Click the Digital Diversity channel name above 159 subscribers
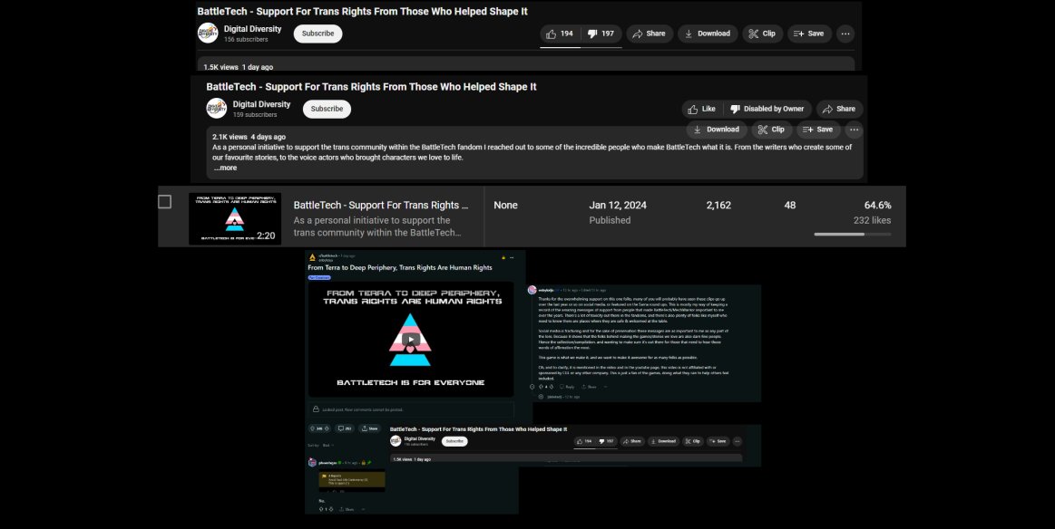This screenshot has width=1055, height=529. coord(262,104)
